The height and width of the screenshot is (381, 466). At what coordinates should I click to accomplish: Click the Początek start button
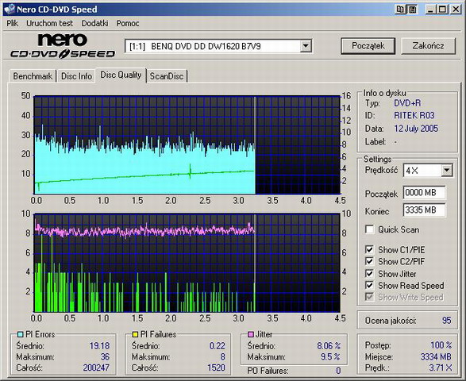click(368, 46)
